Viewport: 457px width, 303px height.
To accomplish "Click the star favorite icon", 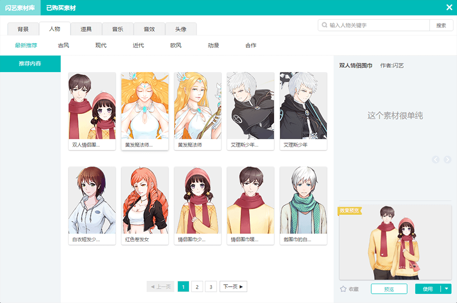I will [x=343, y=289].
